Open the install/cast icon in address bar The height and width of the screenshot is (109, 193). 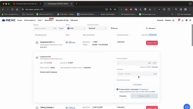[x=106, y=9]
